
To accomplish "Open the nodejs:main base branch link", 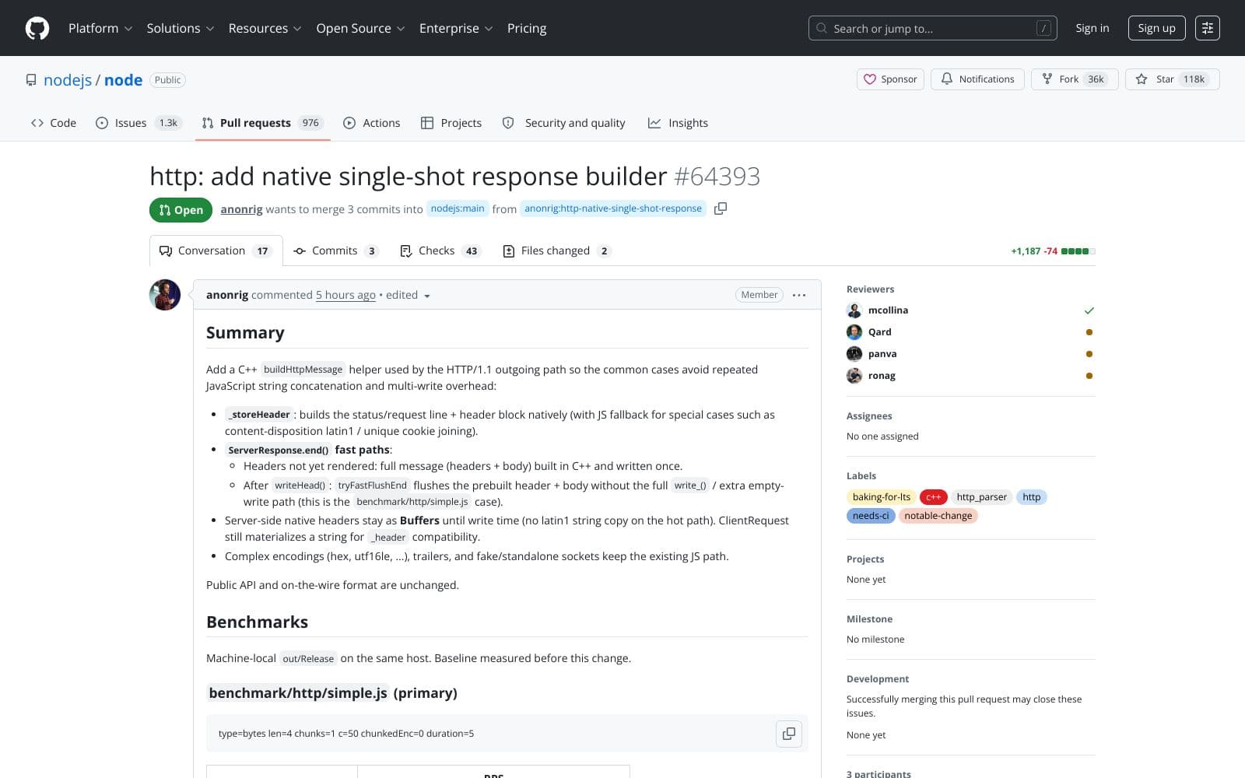I will click(458, 209).
